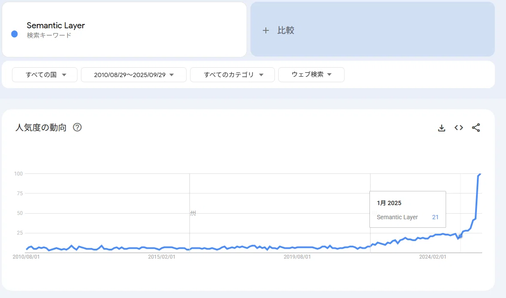Click the tooltip value 21
This screenshot has height=298, width=506.
coord(435,217)
